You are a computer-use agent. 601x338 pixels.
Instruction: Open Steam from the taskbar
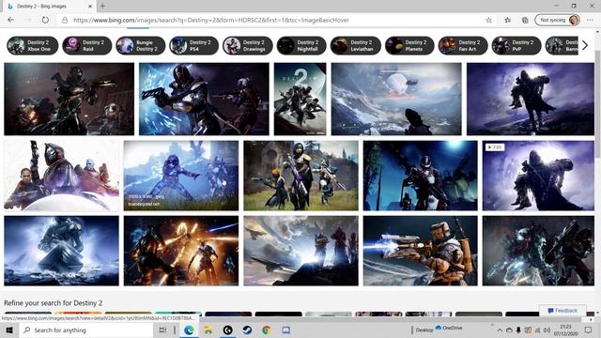pos(247,330)
